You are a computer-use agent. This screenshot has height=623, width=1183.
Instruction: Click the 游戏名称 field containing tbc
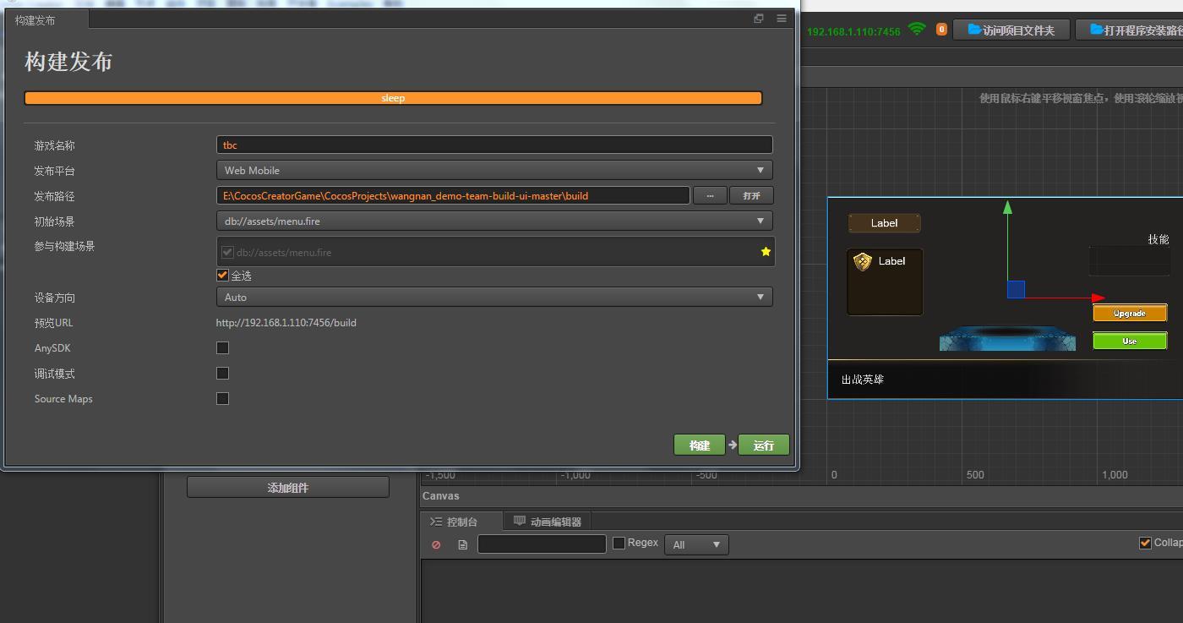(x=494, y=145)
